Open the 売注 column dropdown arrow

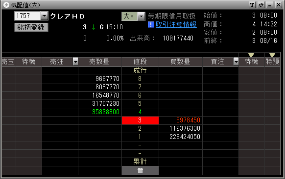click(x=75, y=62)
